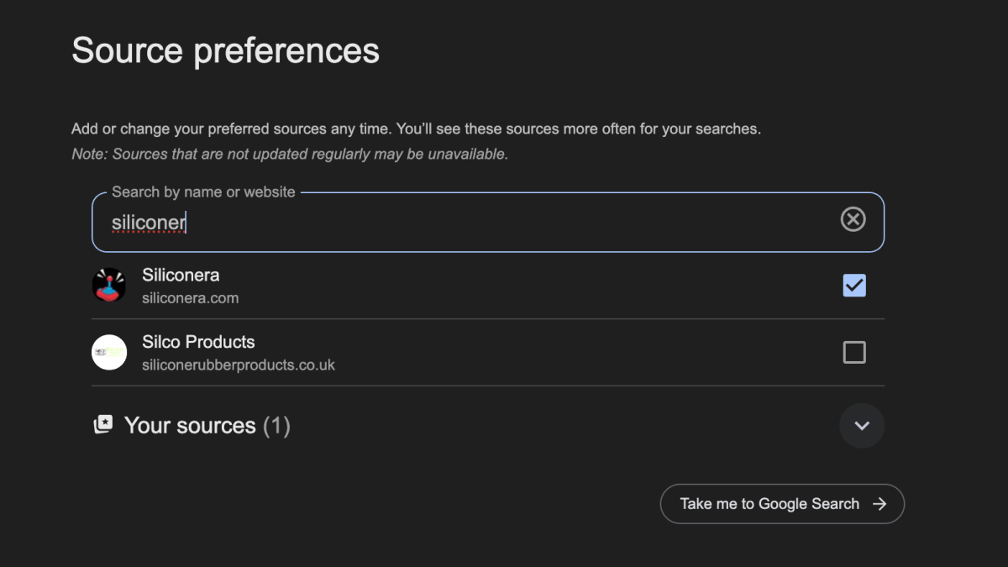This screenshot has height=567, width=1008.
Task: Click the Search by name or website label
Action: pyautogui.click(x=203, y=192)
